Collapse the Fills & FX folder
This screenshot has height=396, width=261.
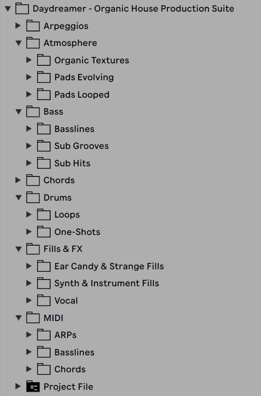(18, 249)
